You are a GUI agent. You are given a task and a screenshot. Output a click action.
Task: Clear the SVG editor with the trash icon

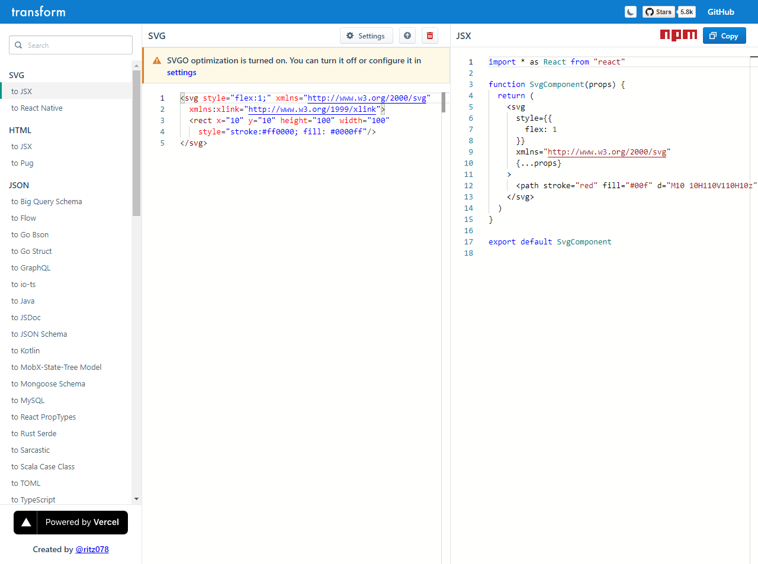click(x=430, y=36)
